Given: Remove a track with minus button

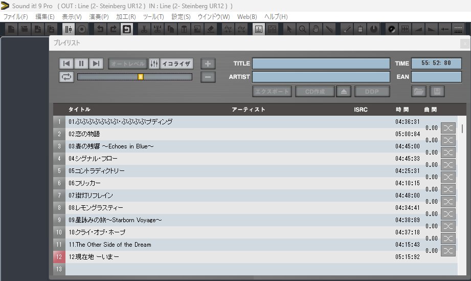Looking at the screenshot, I should (208, 77).
